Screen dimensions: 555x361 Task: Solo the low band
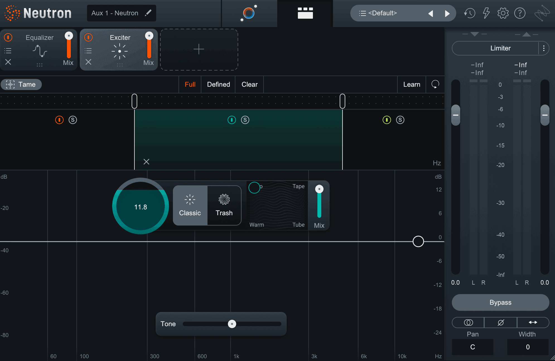(x=73, y=120)
